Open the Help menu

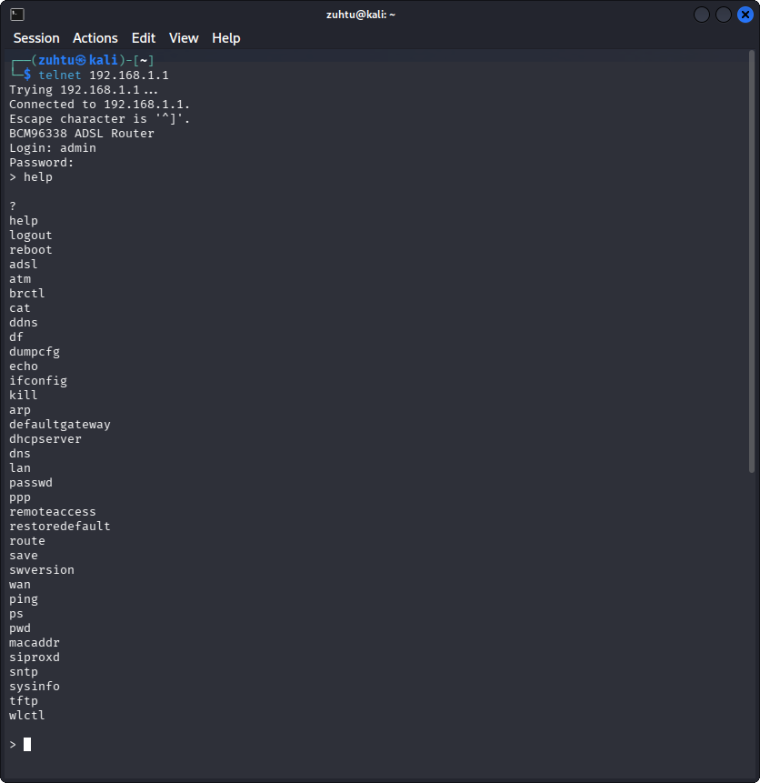[x=226, y=38]
